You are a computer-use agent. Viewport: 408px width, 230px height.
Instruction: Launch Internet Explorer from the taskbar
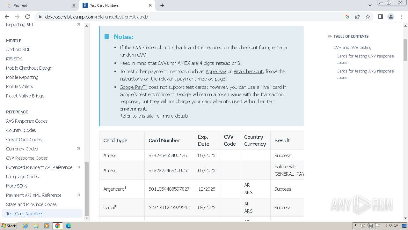[25, 226]
